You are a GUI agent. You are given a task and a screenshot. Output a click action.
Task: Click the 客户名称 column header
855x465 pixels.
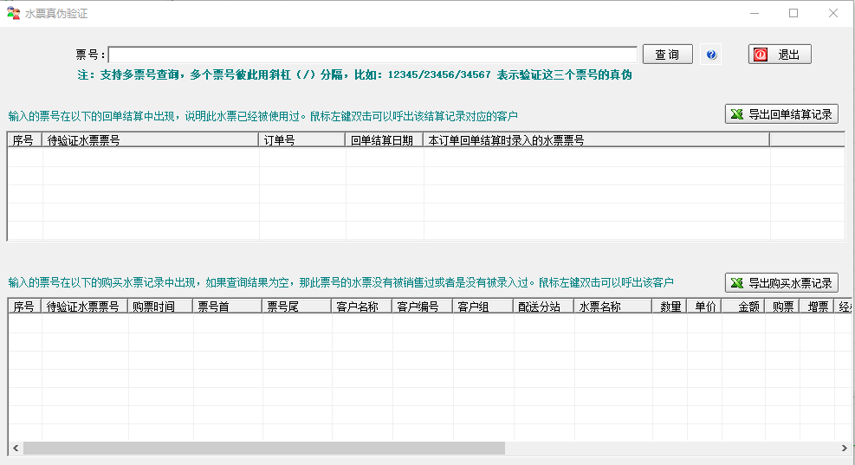360,307
